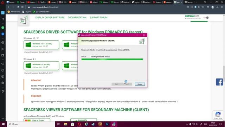Switch to the WoT tab
This screenshot has height=127, width=225.
pyautogui.click(x=42, y=2)
